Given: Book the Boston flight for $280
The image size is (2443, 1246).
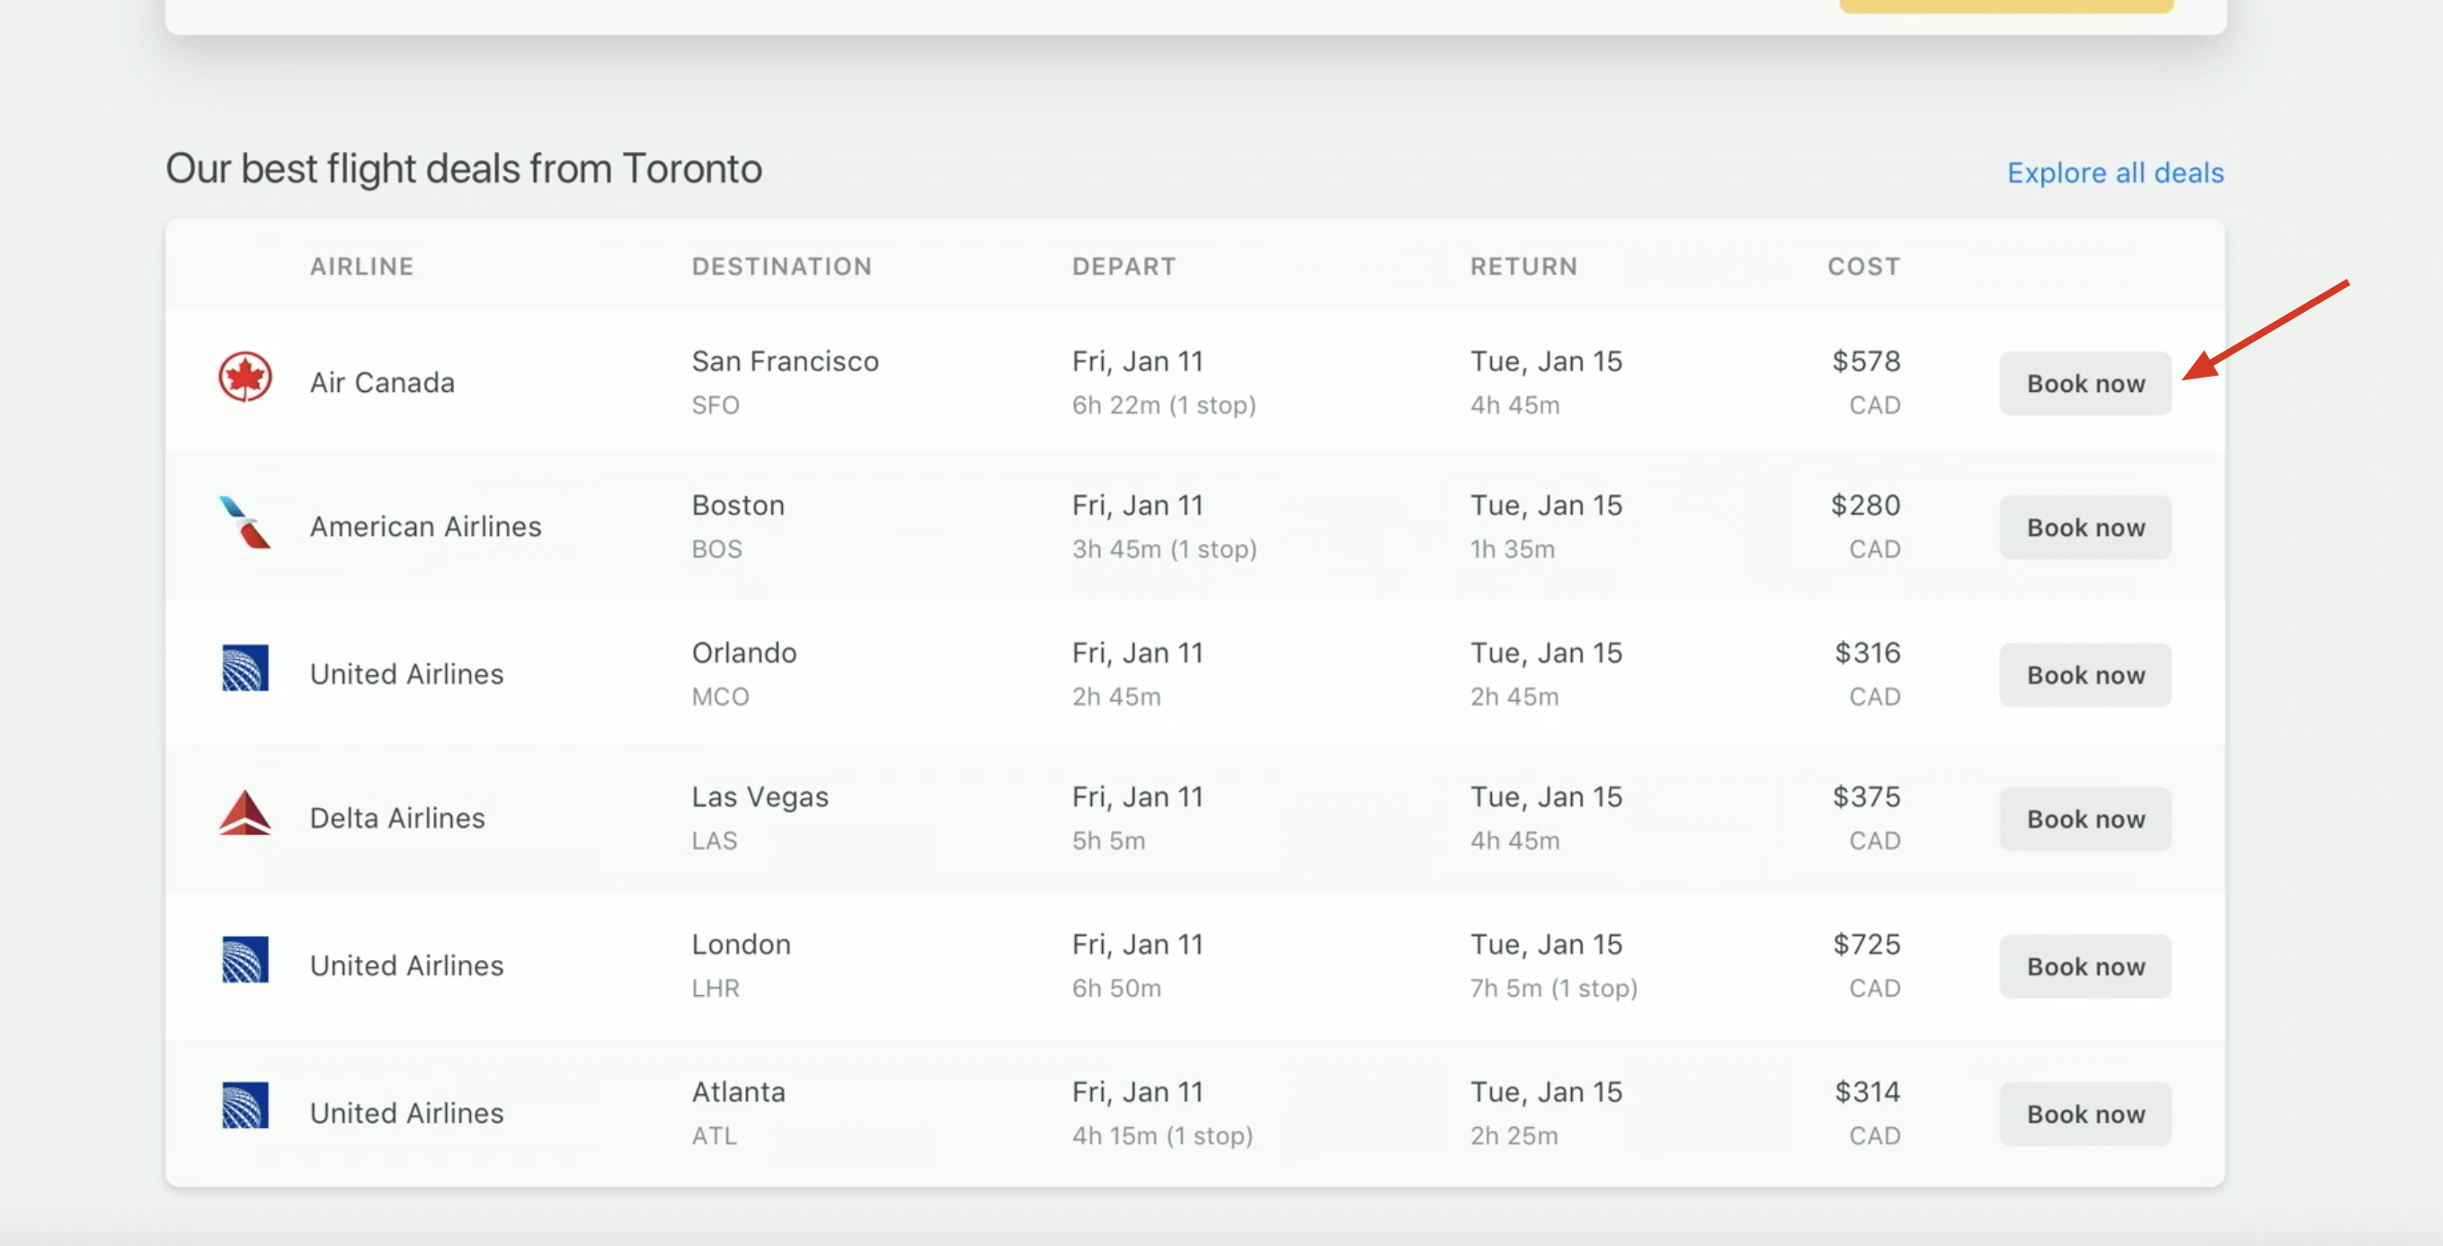Looking at the screenshot, I should 2084,529.
